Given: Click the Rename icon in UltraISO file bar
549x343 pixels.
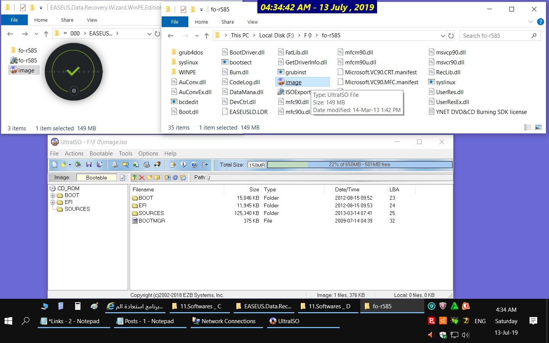Looking at the screenshot, I should (x=157, y=178).
